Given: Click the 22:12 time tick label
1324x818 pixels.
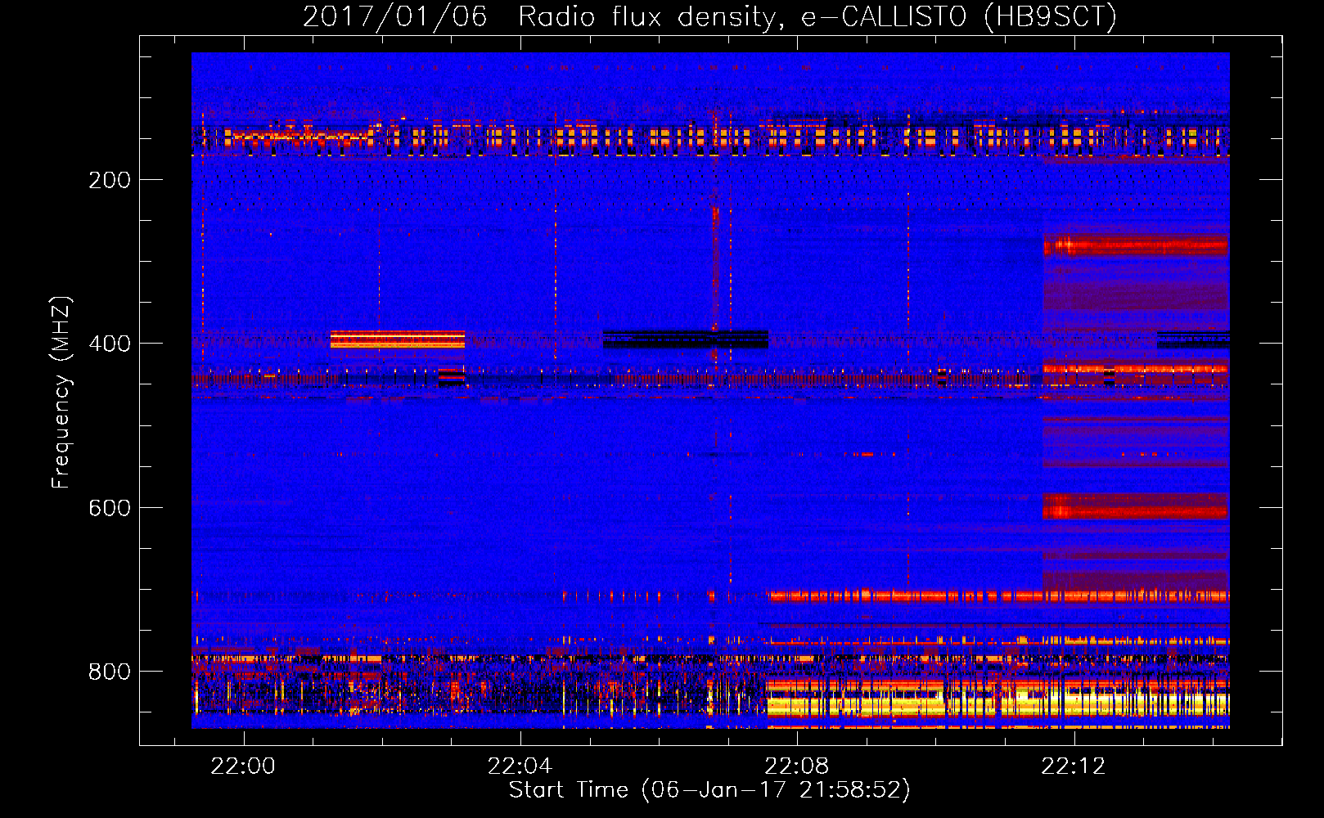Looking at the screenshot, I should pyautogui.click(x=1073, y=766).
